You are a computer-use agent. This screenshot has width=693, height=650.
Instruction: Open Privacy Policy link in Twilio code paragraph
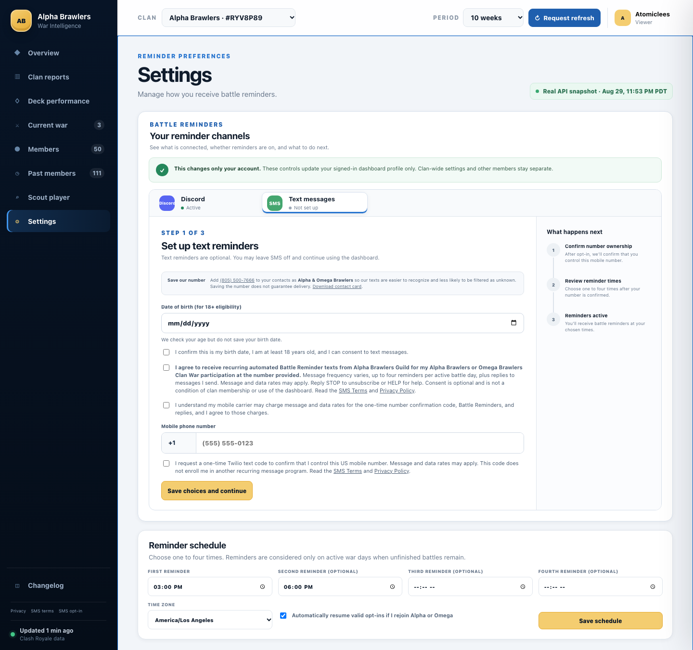[x=392, y=471]
